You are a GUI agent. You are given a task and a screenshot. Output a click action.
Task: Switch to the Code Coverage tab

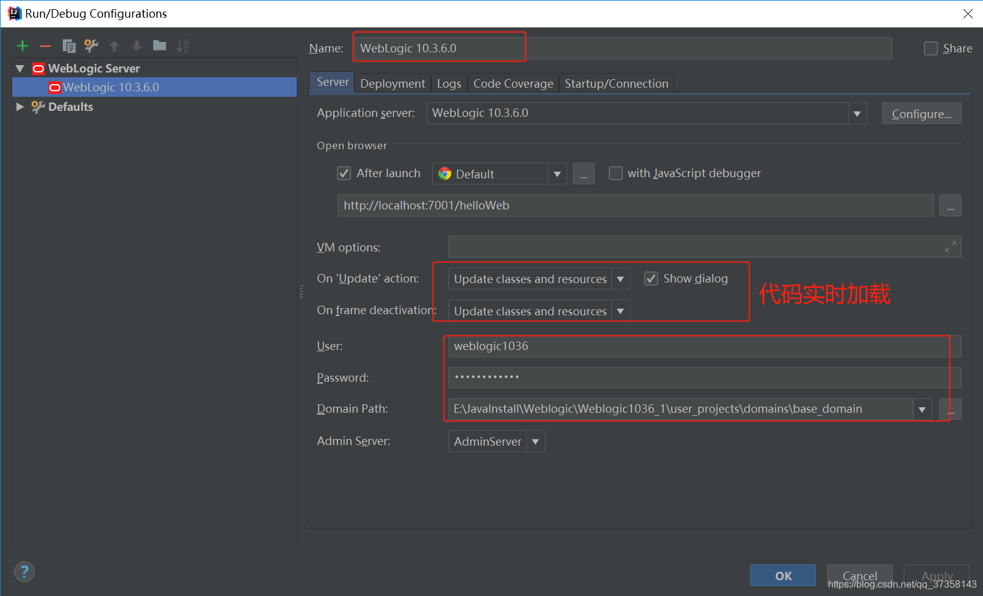(513, 83)
